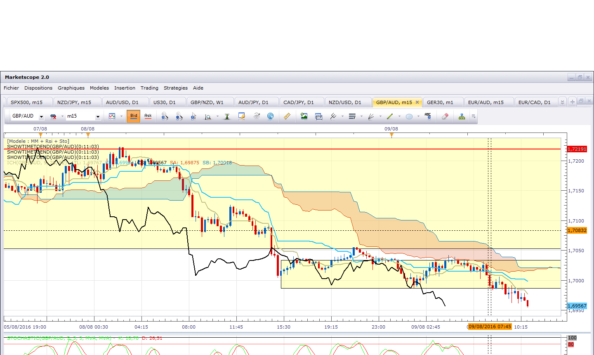Viewport: 594px width, 355px height.
Task: Click the zoom out magnifier icon
Action: (179, 116)
